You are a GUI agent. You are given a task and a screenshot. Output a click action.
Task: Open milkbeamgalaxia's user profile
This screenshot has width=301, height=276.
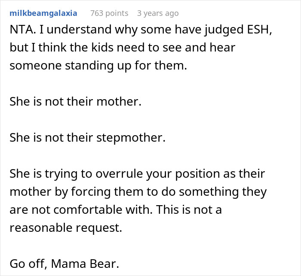[43, 13]
